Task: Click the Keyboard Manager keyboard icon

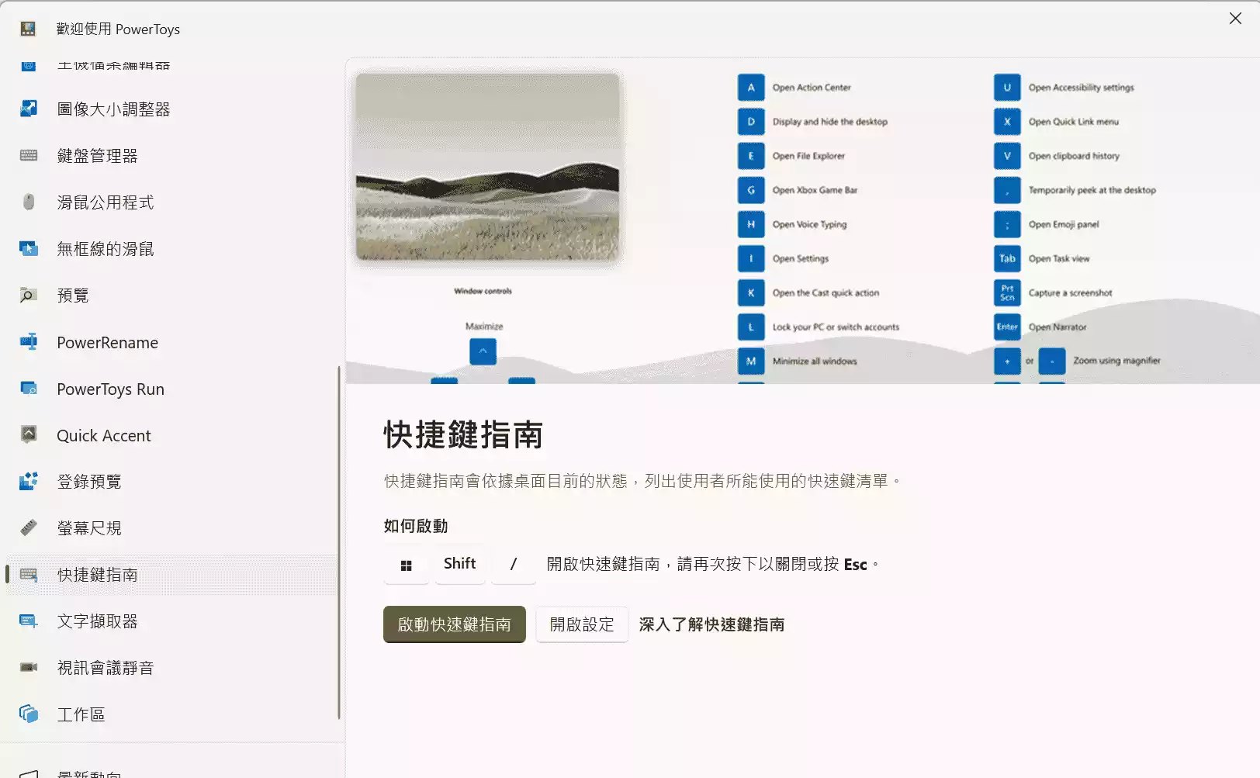Action: pos(29,155)
